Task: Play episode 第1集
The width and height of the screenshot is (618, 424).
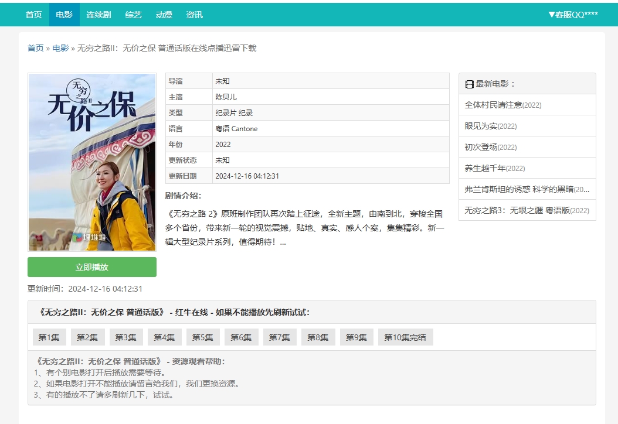Action: click(x=49, y=337)
